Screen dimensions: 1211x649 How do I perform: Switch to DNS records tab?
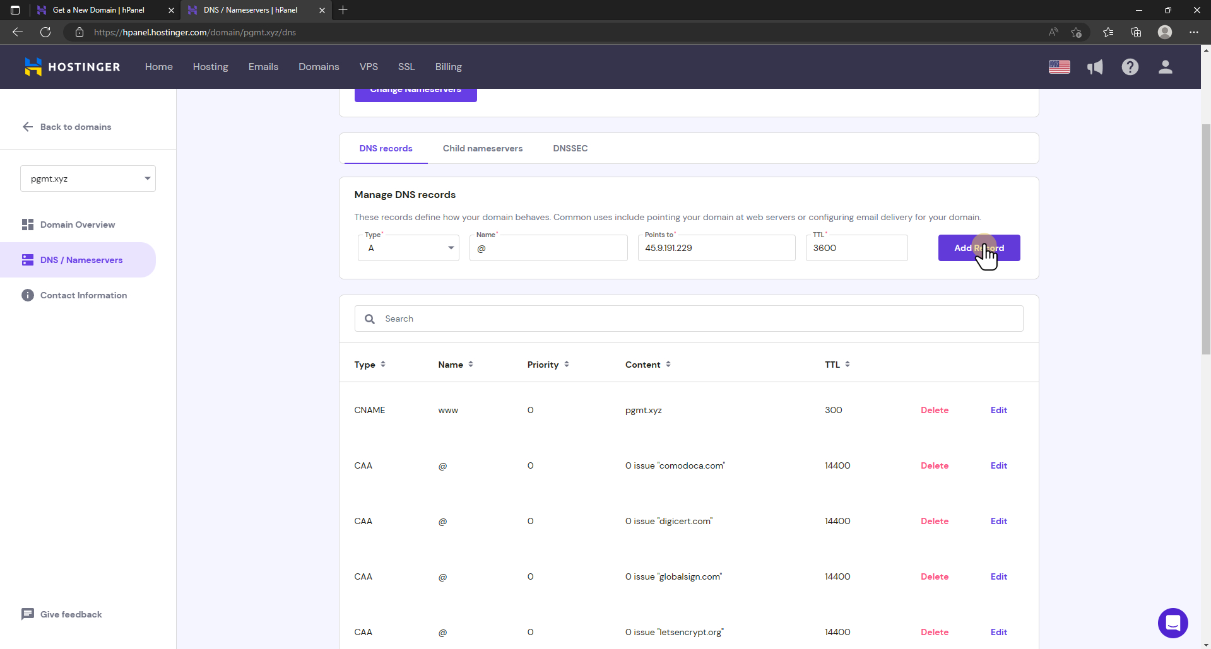(x=386, y=148)
